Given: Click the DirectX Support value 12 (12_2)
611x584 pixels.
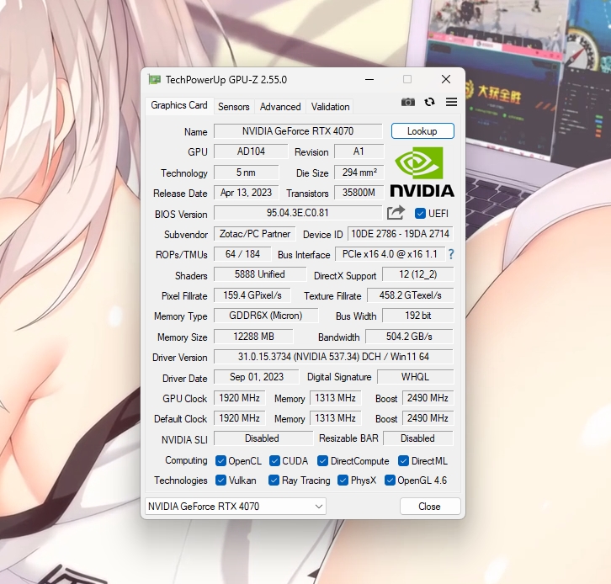Looking at the screenshot, I should (417, 274).
